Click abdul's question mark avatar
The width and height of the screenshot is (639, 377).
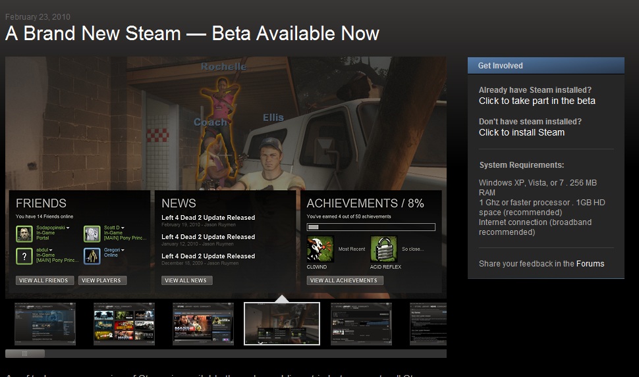click(24, 256)
